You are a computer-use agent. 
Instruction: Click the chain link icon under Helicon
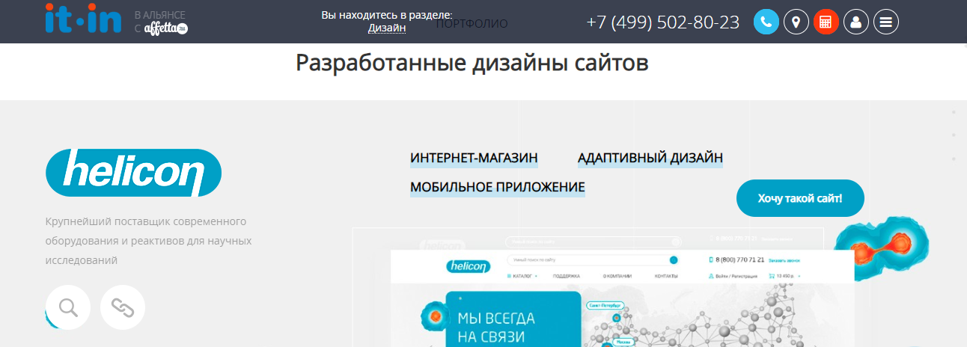pyautogui.click(x=123, y=307)
